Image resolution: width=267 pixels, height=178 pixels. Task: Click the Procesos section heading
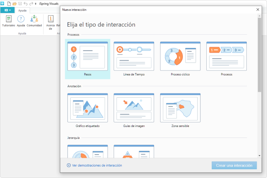73,35
